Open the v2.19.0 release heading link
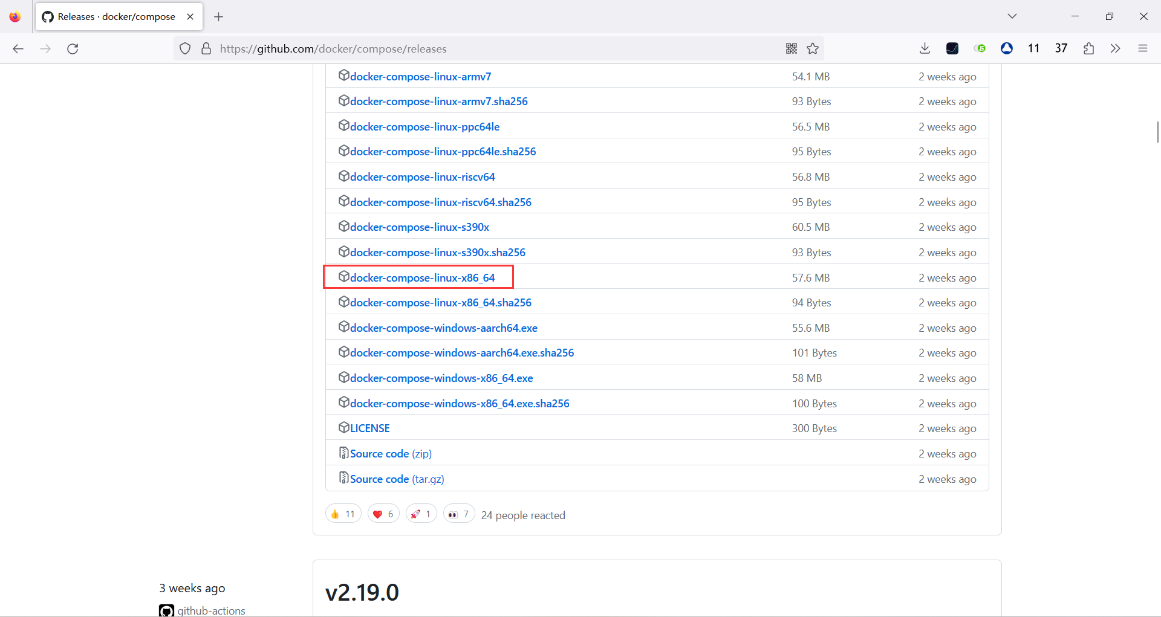 [362, 592]
